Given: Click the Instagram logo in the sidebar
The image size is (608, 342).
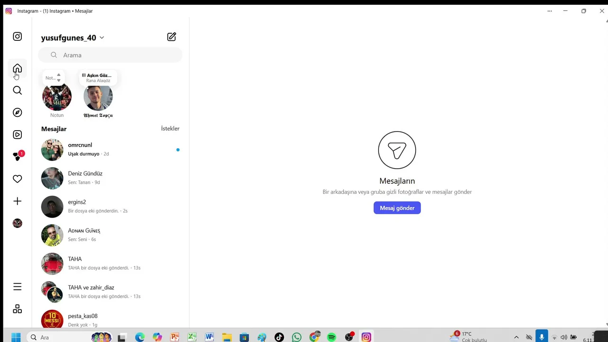Looking at the screenshot, I should tap(18, 37).
